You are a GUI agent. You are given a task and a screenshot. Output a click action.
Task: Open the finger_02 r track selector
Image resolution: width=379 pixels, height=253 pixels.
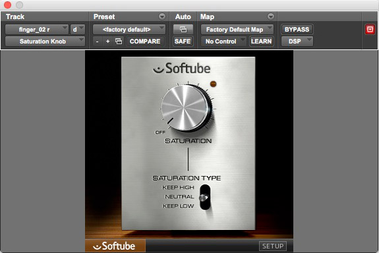tap(37, 30)
